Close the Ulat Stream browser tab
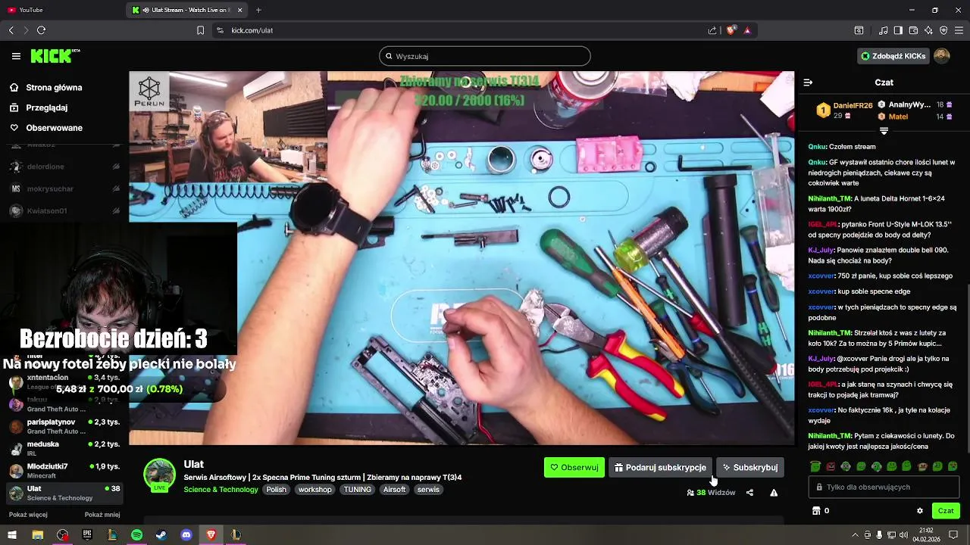The width and height of the screenshot is (970, 545). point(240,10)
